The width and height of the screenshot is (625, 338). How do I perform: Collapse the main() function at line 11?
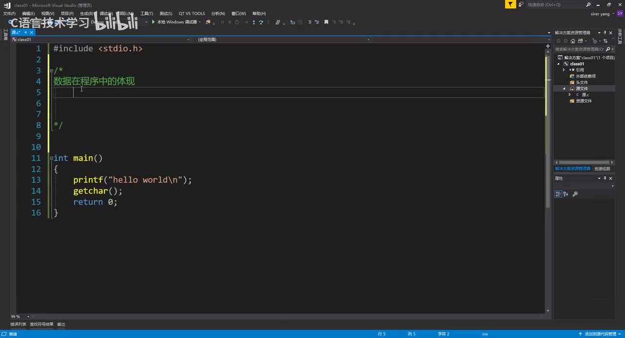point(51,158)
